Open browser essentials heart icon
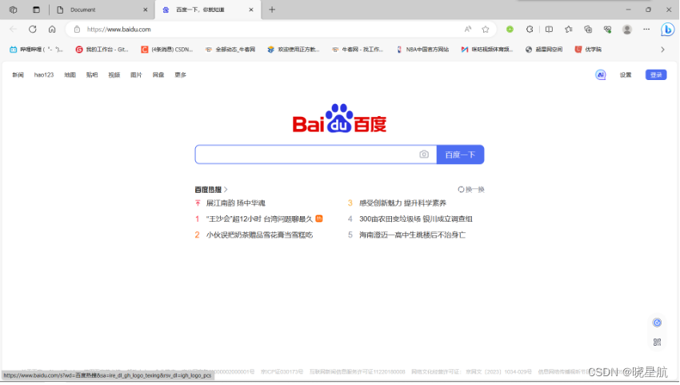Viewport: 680px width, 385px height. 607,29
